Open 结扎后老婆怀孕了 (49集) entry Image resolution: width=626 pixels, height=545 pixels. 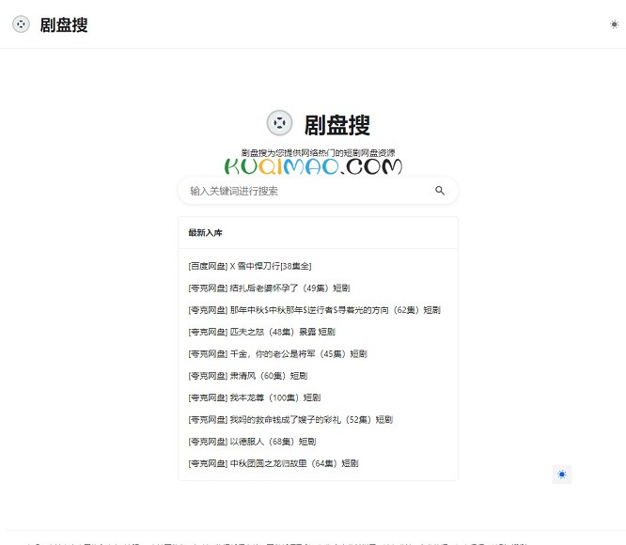(269, 288)
